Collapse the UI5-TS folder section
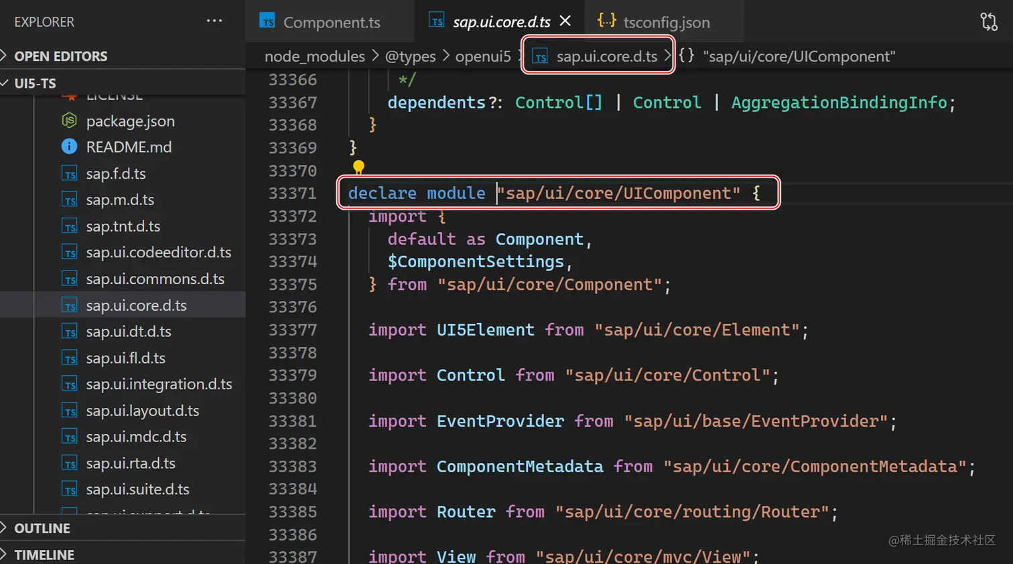Image resolution: width=1013 pixels, height=564 pixels. coord(123,83)
